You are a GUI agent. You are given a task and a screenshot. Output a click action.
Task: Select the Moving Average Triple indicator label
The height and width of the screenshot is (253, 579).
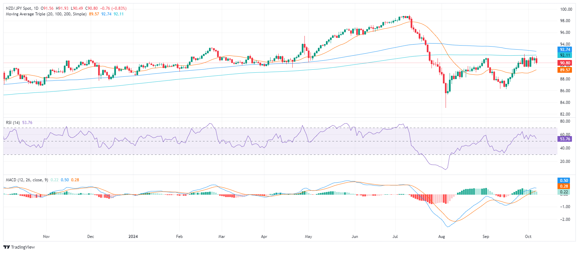pyautogui.click(x=46, y=14)
